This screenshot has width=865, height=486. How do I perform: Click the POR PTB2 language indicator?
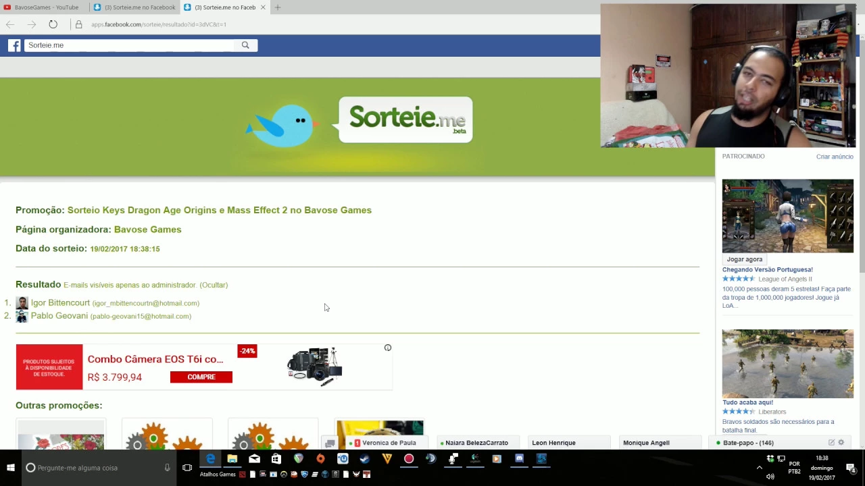pyautogui.click(x=794, y=468)
